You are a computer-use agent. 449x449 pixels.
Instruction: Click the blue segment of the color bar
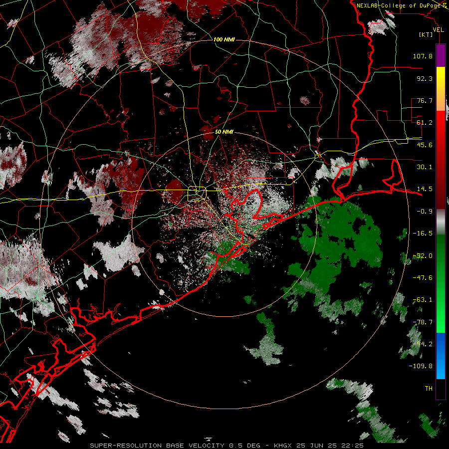[x=441, y=356]
